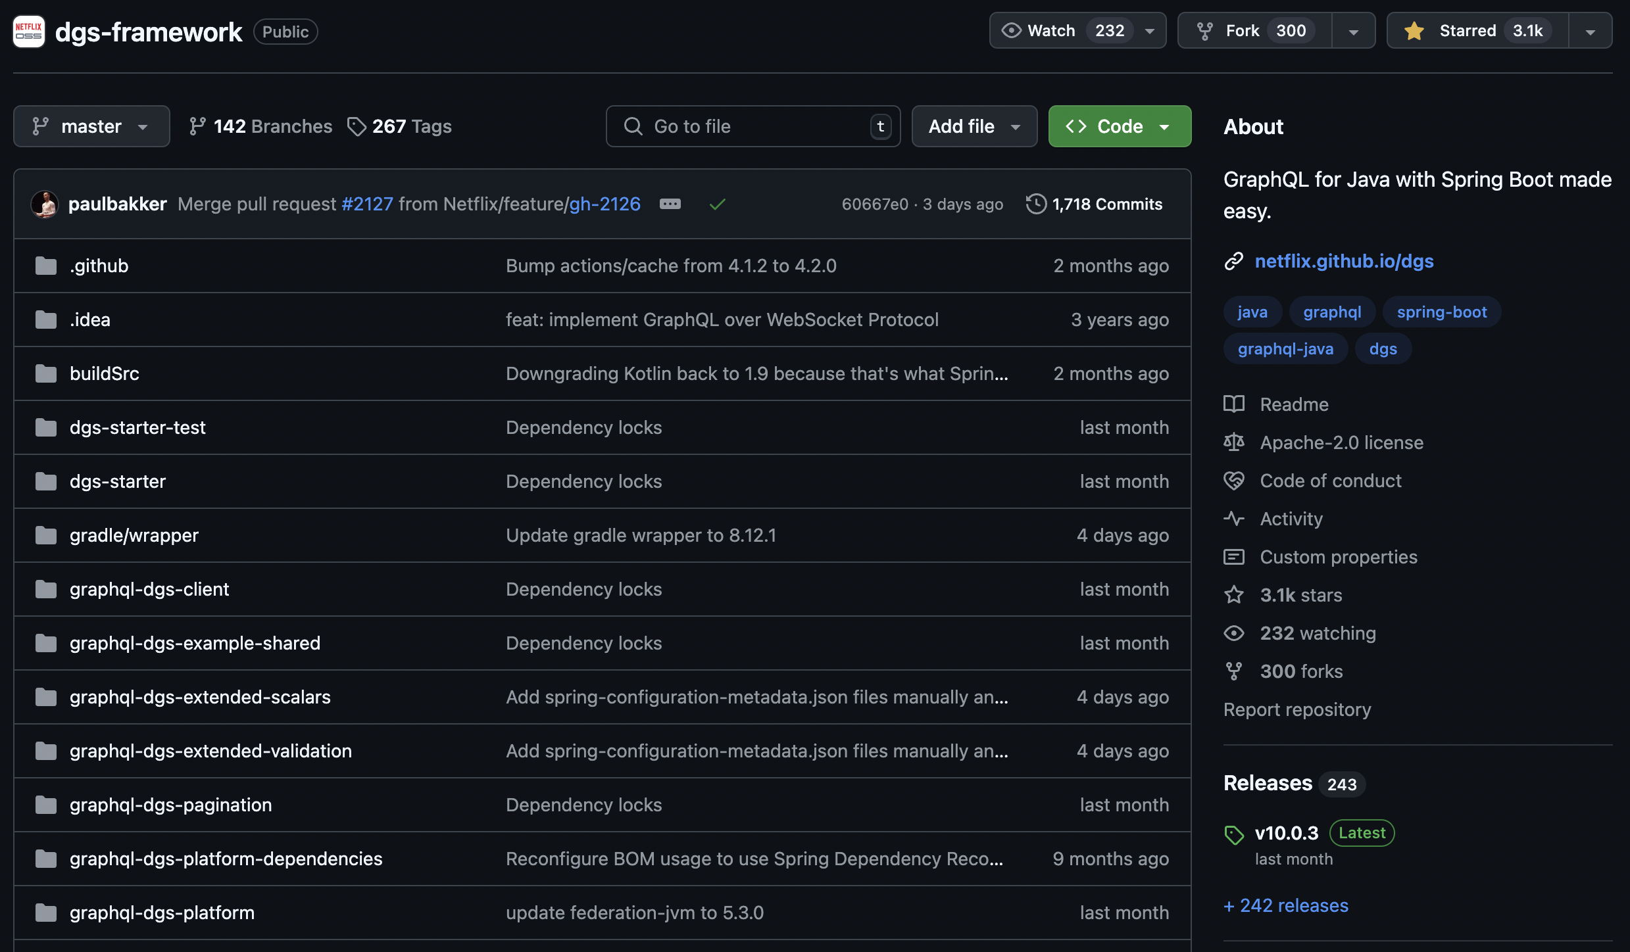Expand commit message via ellipsis icon
1630x952 pixels.
click(670, 204)
